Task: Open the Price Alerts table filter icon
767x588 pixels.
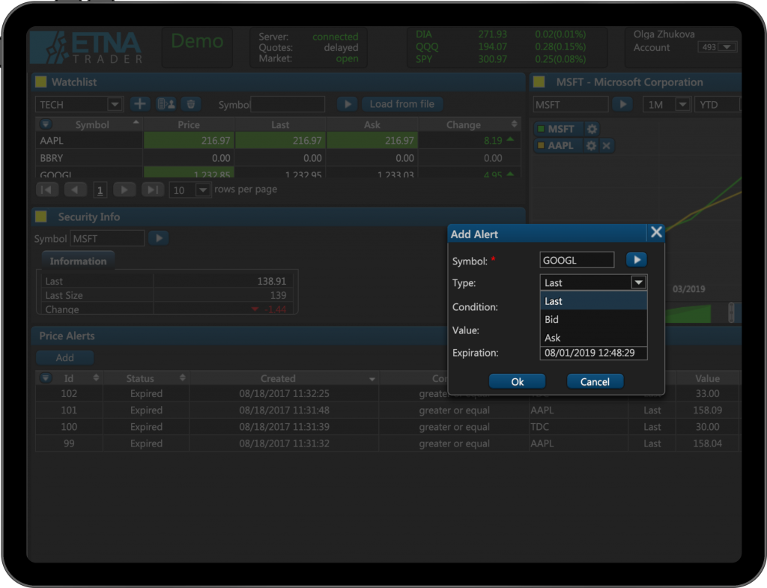Action: click(x=46, y=378)
